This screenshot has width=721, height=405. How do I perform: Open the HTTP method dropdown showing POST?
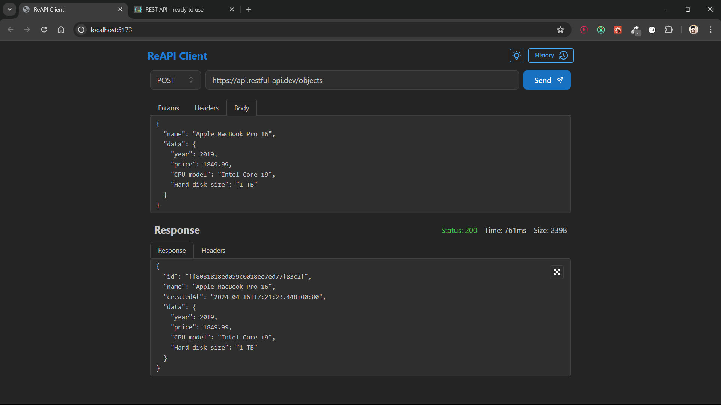175,80
